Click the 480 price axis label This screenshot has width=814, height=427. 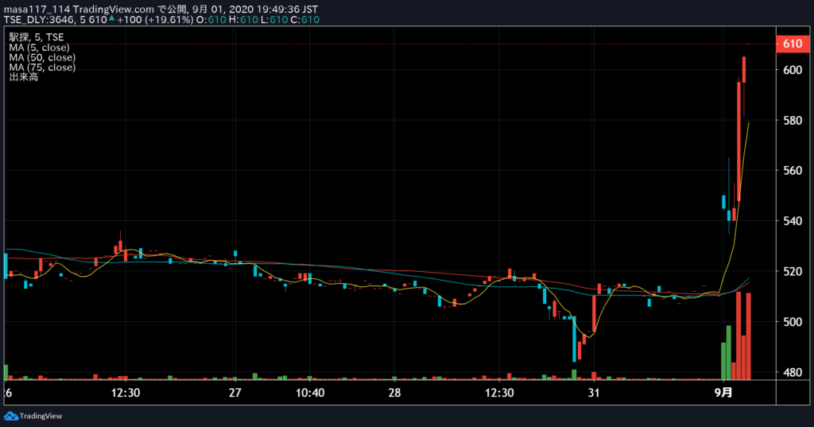coord(793,372)
